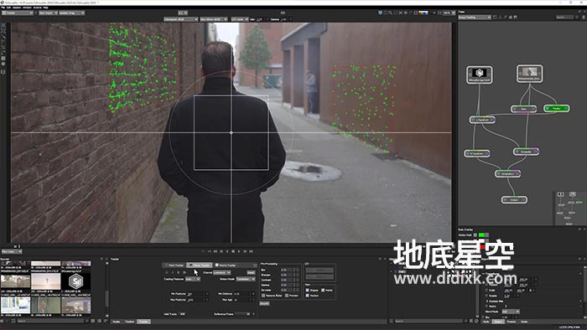The image size is (587, 330).
Task: Open the Play Loop mode dropdown
Action: pyautogui.click(x=12, y=251)
